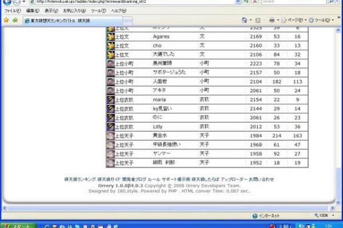Click the Print toolbar icon
This screenshot has width=343, height=228.
tap(272, 20)
